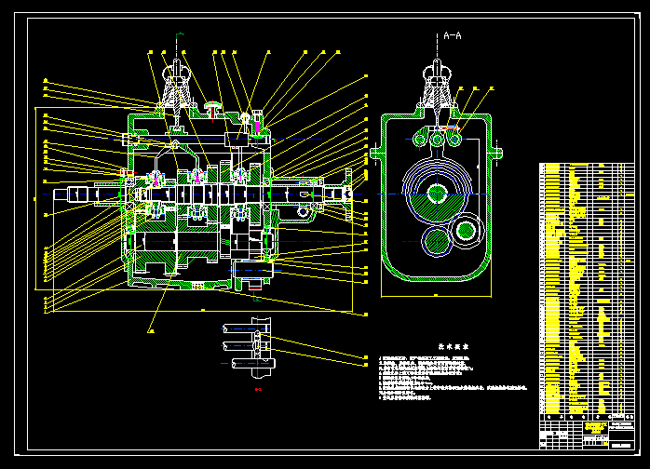Click the magenta detent spring near top cover
The width and height of the screenshot is (650, 469).
(257, 126)
